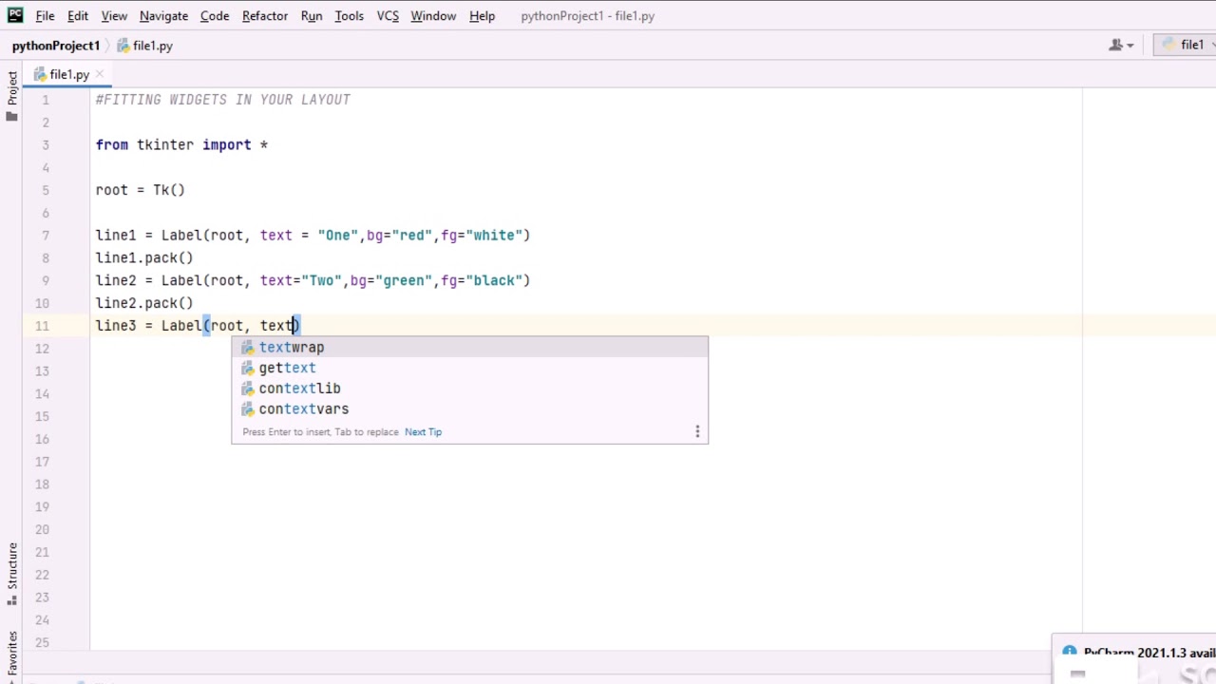Click line number 7 in the gutter
This screenshot has height=684, width=1216.
tap(46, 236)
